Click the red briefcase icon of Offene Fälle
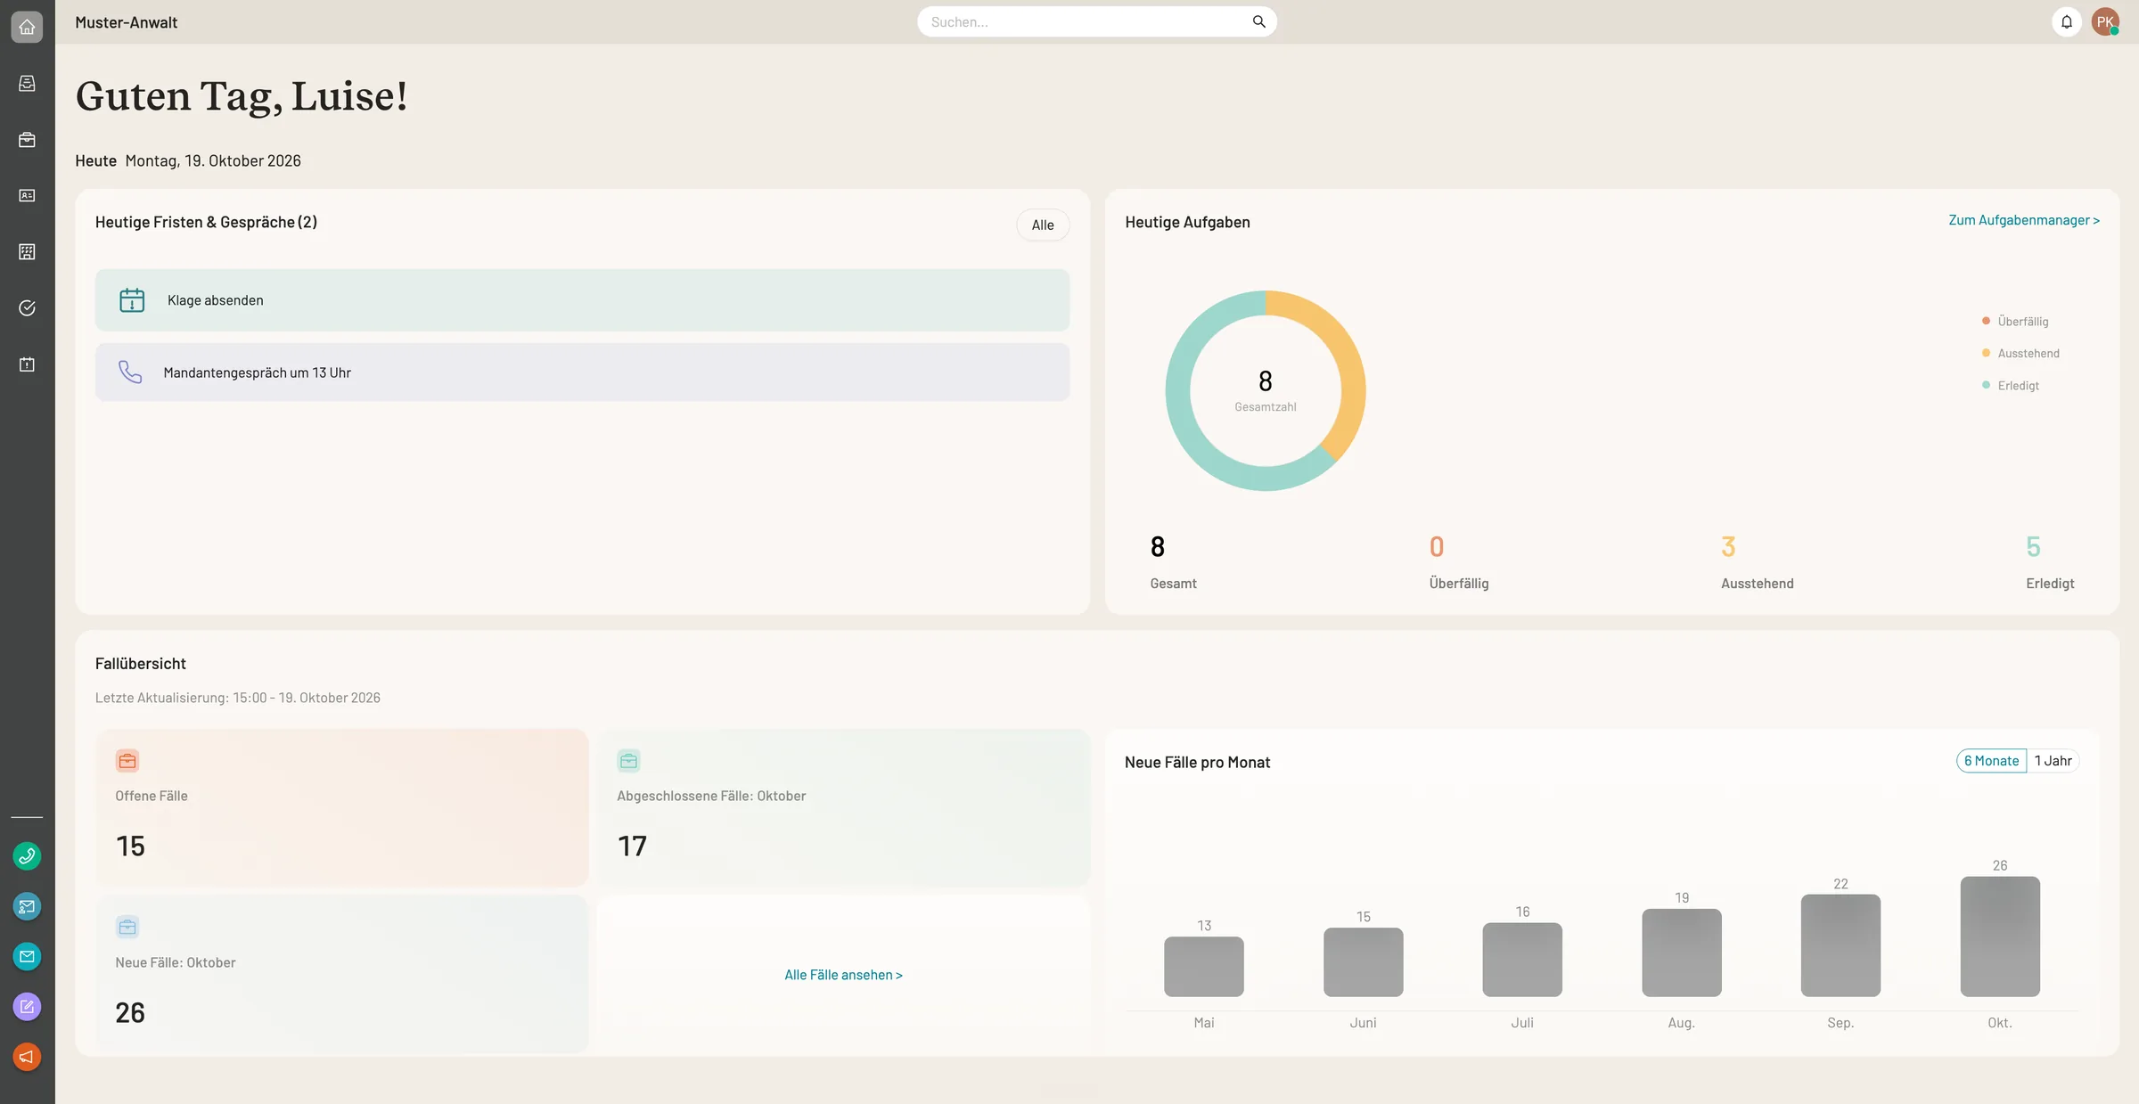Image resolution: width=2139 pixels, height=1104 pixels. pos(127,760)
